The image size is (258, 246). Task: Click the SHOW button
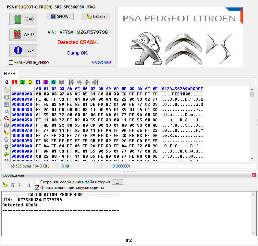[x=60, y=17]
